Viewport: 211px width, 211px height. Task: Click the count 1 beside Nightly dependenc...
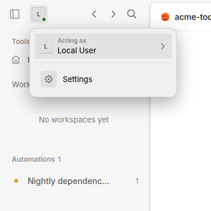137,181
